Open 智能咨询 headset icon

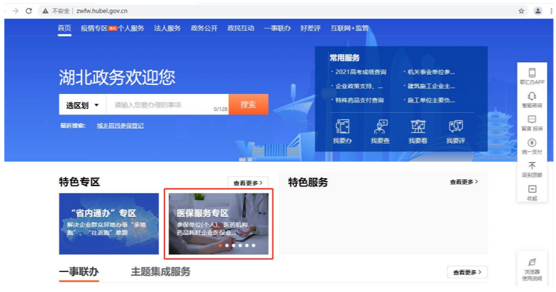(532, 96)
